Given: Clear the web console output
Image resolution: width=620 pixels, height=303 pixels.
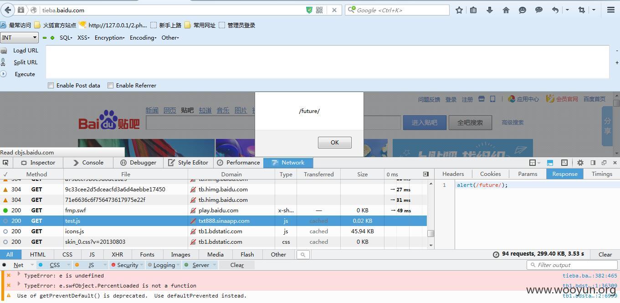Looking at the screenshot, I should point(237,265).
